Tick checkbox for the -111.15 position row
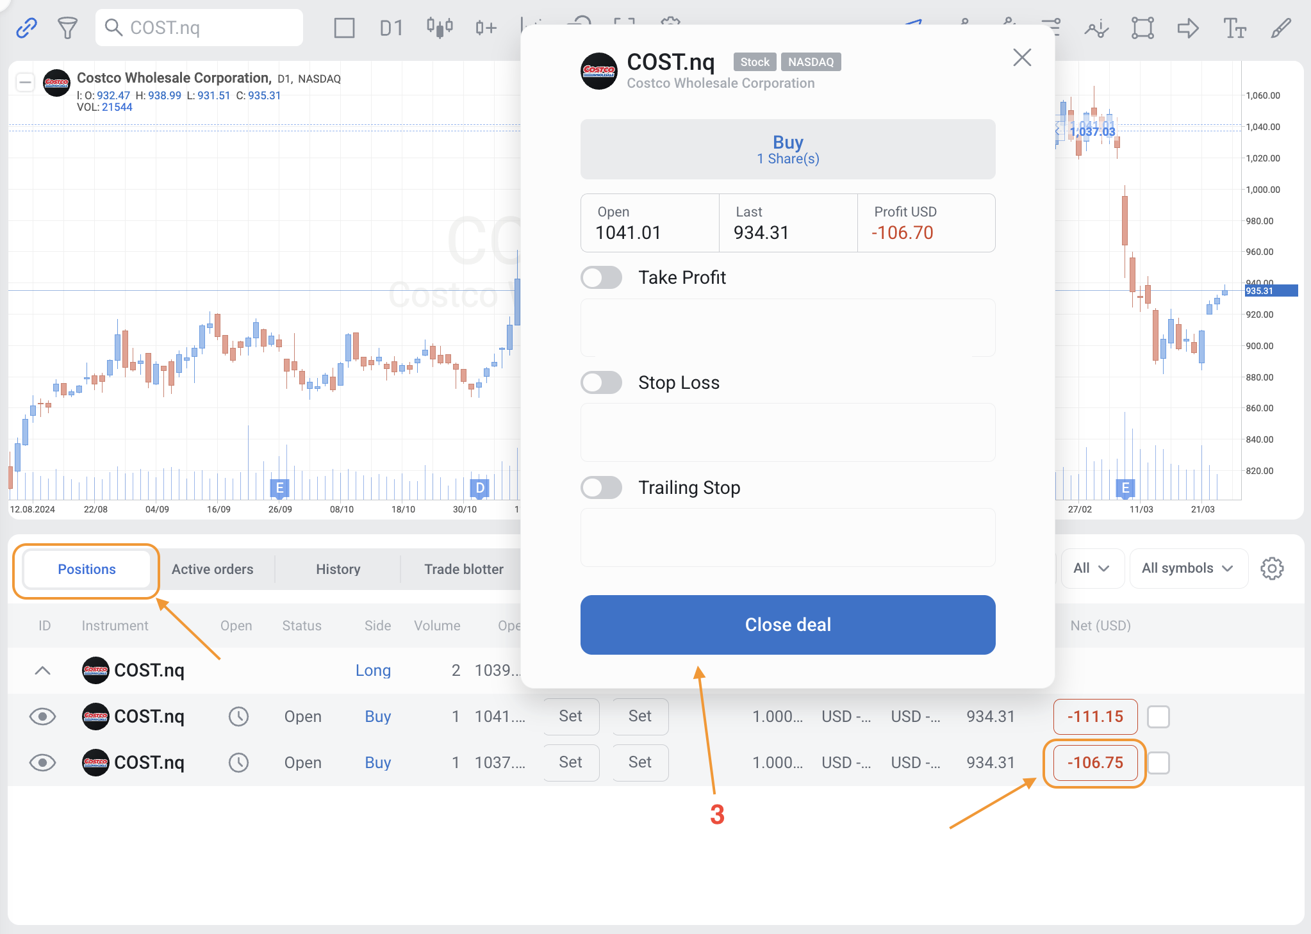This screenshot has width=1311, height=934. (1158, 716)
